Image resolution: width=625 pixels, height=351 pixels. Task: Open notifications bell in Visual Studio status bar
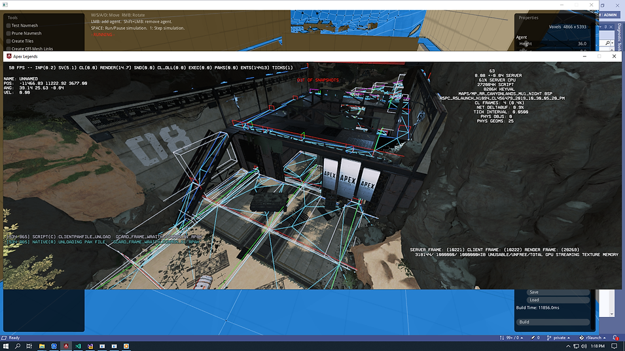pos(616,337)
